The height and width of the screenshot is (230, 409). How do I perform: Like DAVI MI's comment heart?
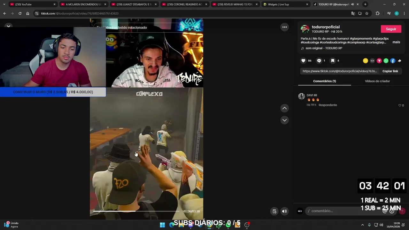(400, 105)
